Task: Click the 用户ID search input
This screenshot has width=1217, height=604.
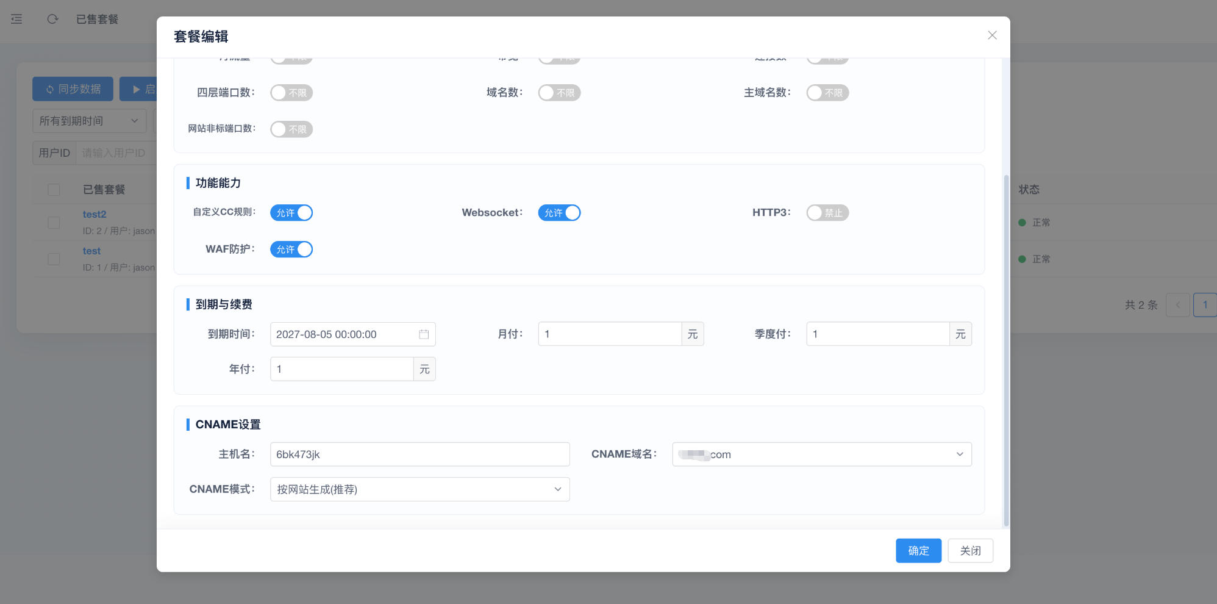Action: coord(116,153)
